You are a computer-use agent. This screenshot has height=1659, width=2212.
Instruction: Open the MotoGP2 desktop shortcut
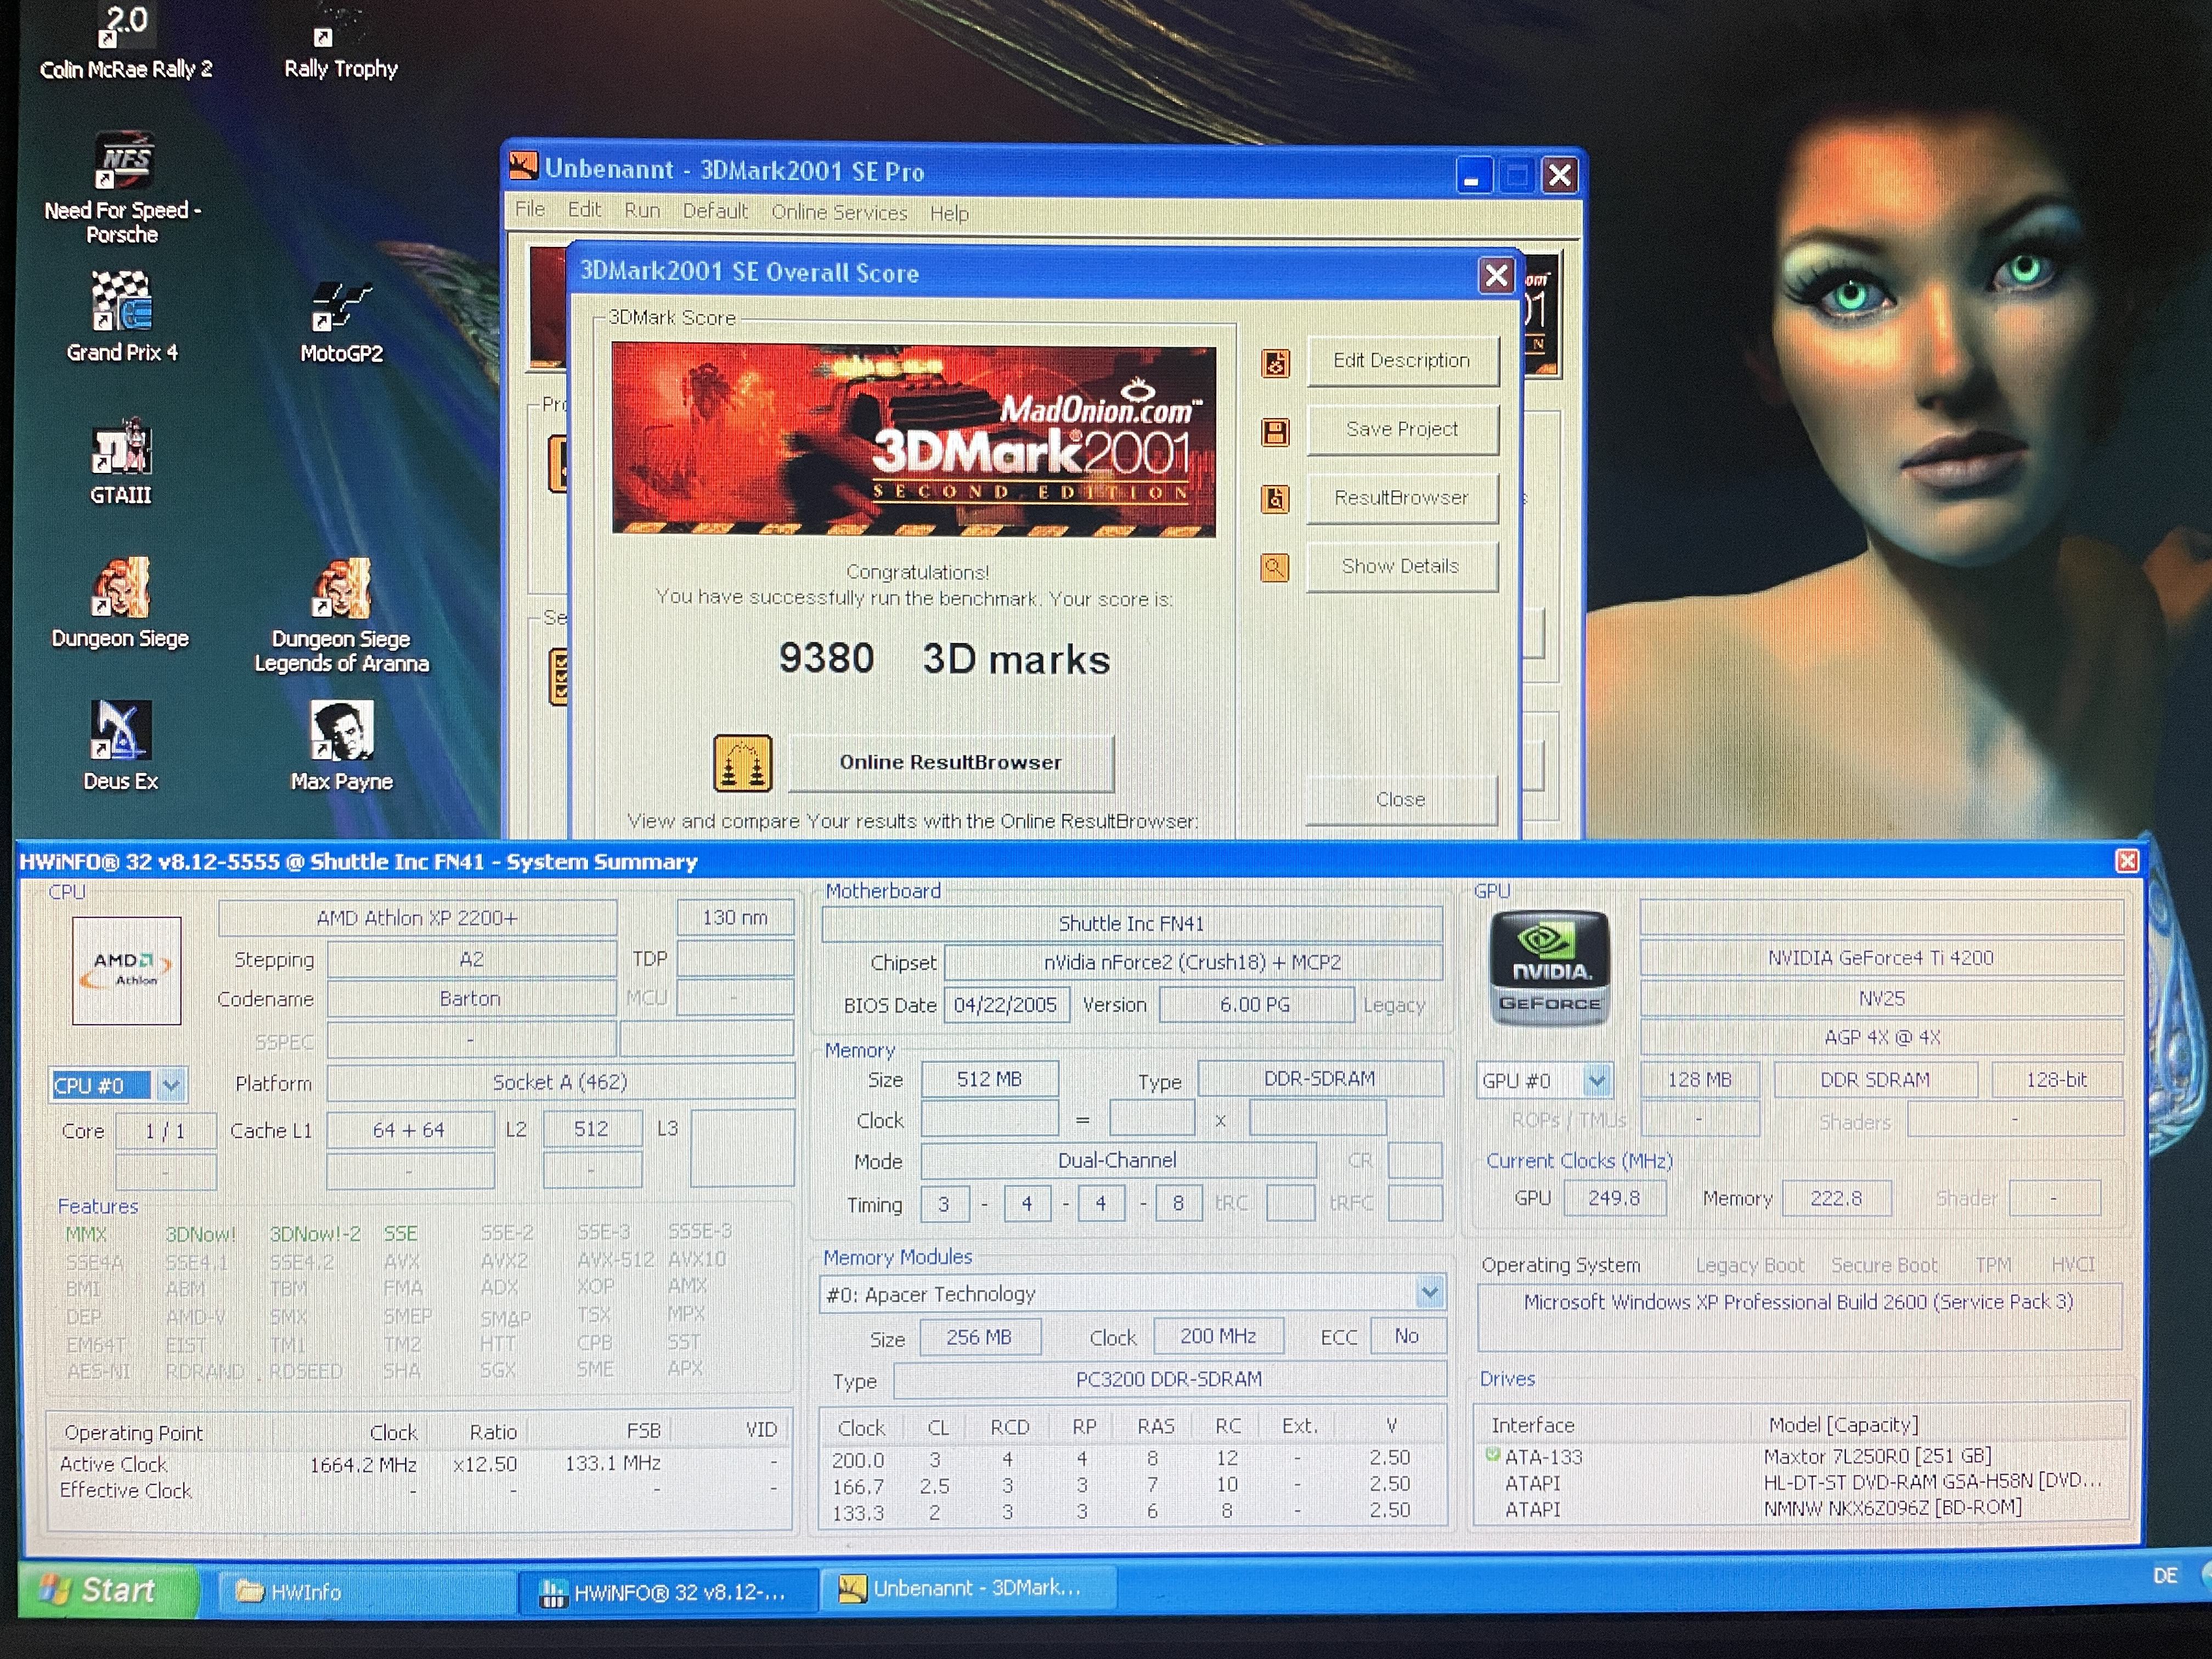(x=341, y=307)
